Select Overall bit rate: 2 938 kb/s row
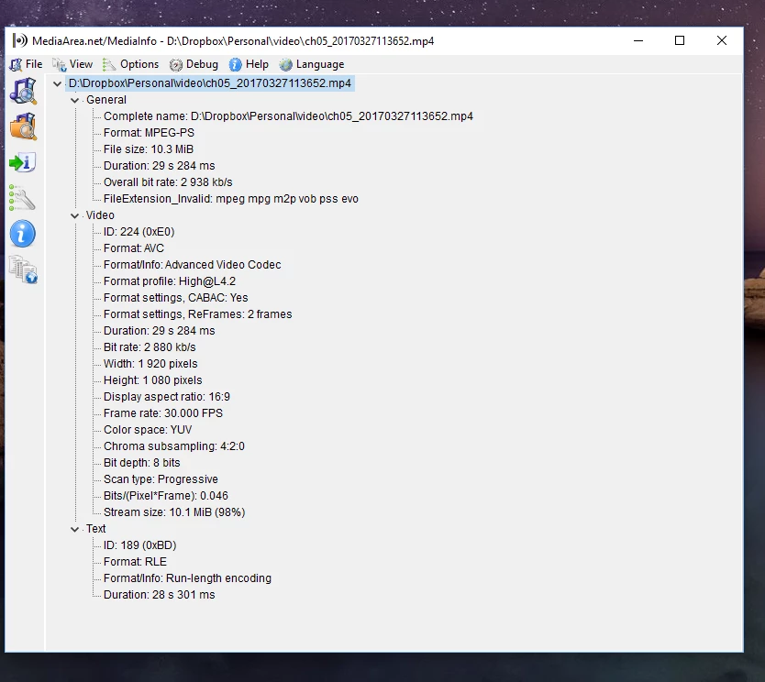The height and width of the screenshot is (682, 765). [x=168, y=182]
